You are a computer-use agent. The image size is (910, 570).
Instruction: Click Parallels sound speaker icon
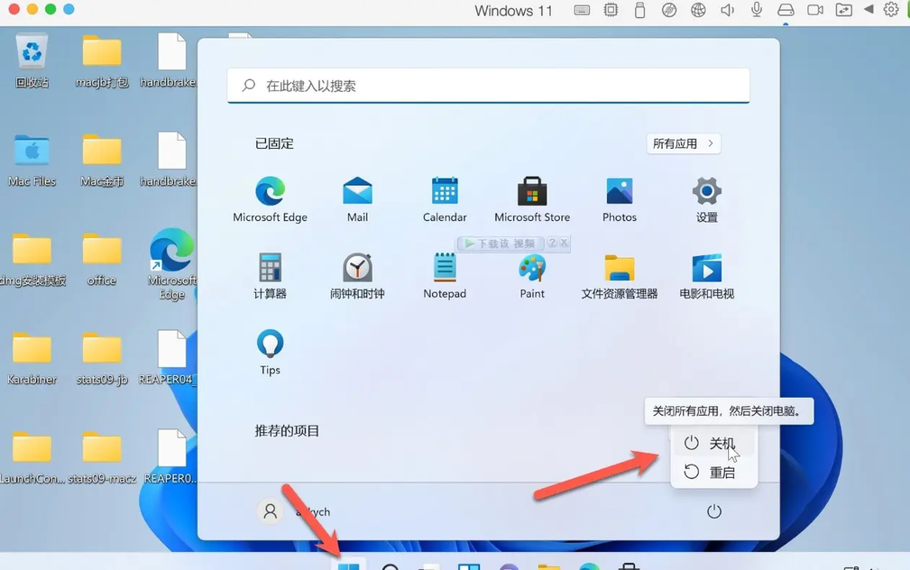coord(727,10)
